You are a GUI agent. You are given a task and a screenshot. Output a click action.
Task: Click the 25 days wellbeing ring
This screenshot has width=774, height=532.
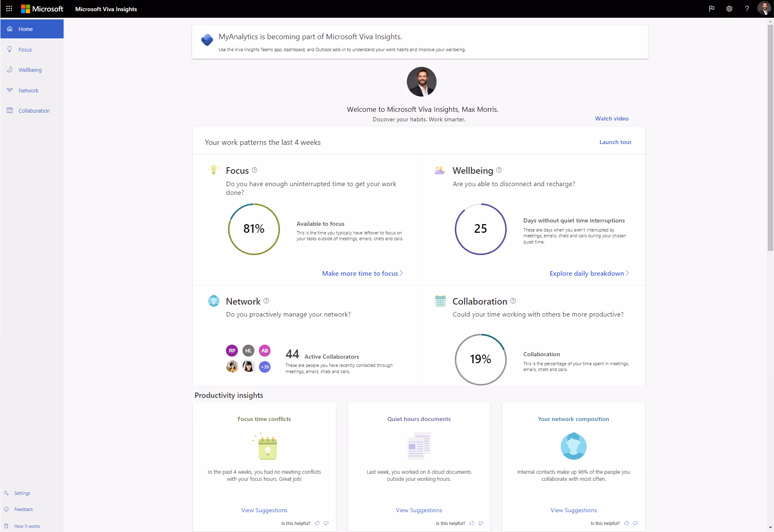point(481,229)
